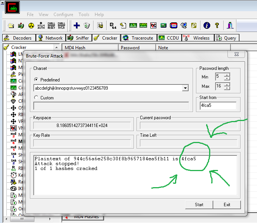Click the CHALL SPOOF RESET toolbar icon
Viewport: 257px width, 223px height.
coord(51,25)
